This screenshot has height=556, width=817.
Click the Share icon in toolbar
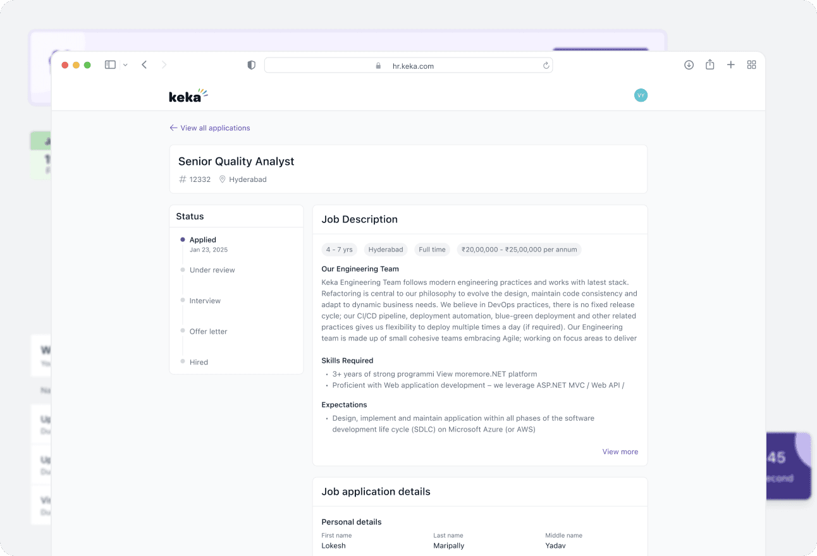[x=709, y=64]
